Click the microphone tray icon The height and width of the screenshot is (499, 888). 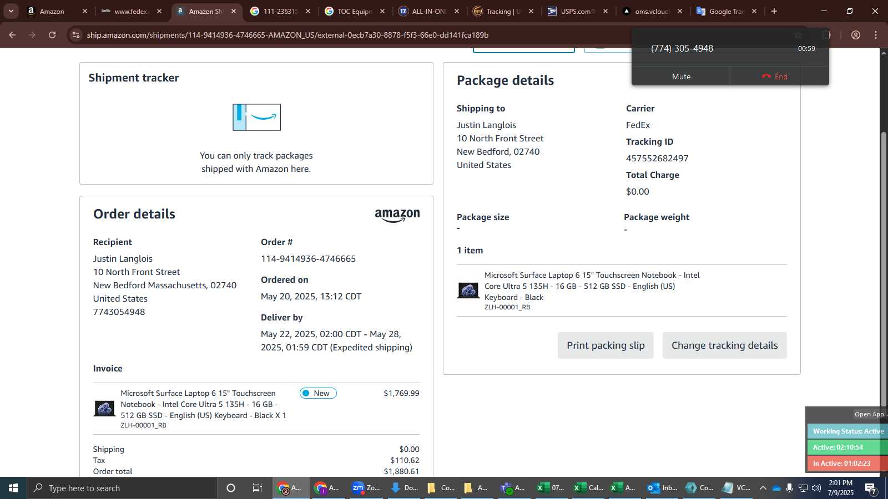click(789, 488)
